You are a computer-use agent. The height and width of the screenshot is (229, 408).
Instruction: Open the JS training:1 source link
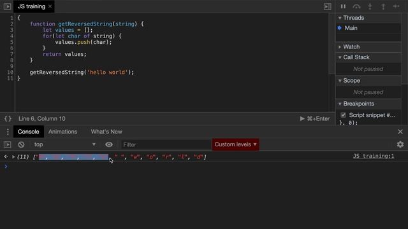374,156
